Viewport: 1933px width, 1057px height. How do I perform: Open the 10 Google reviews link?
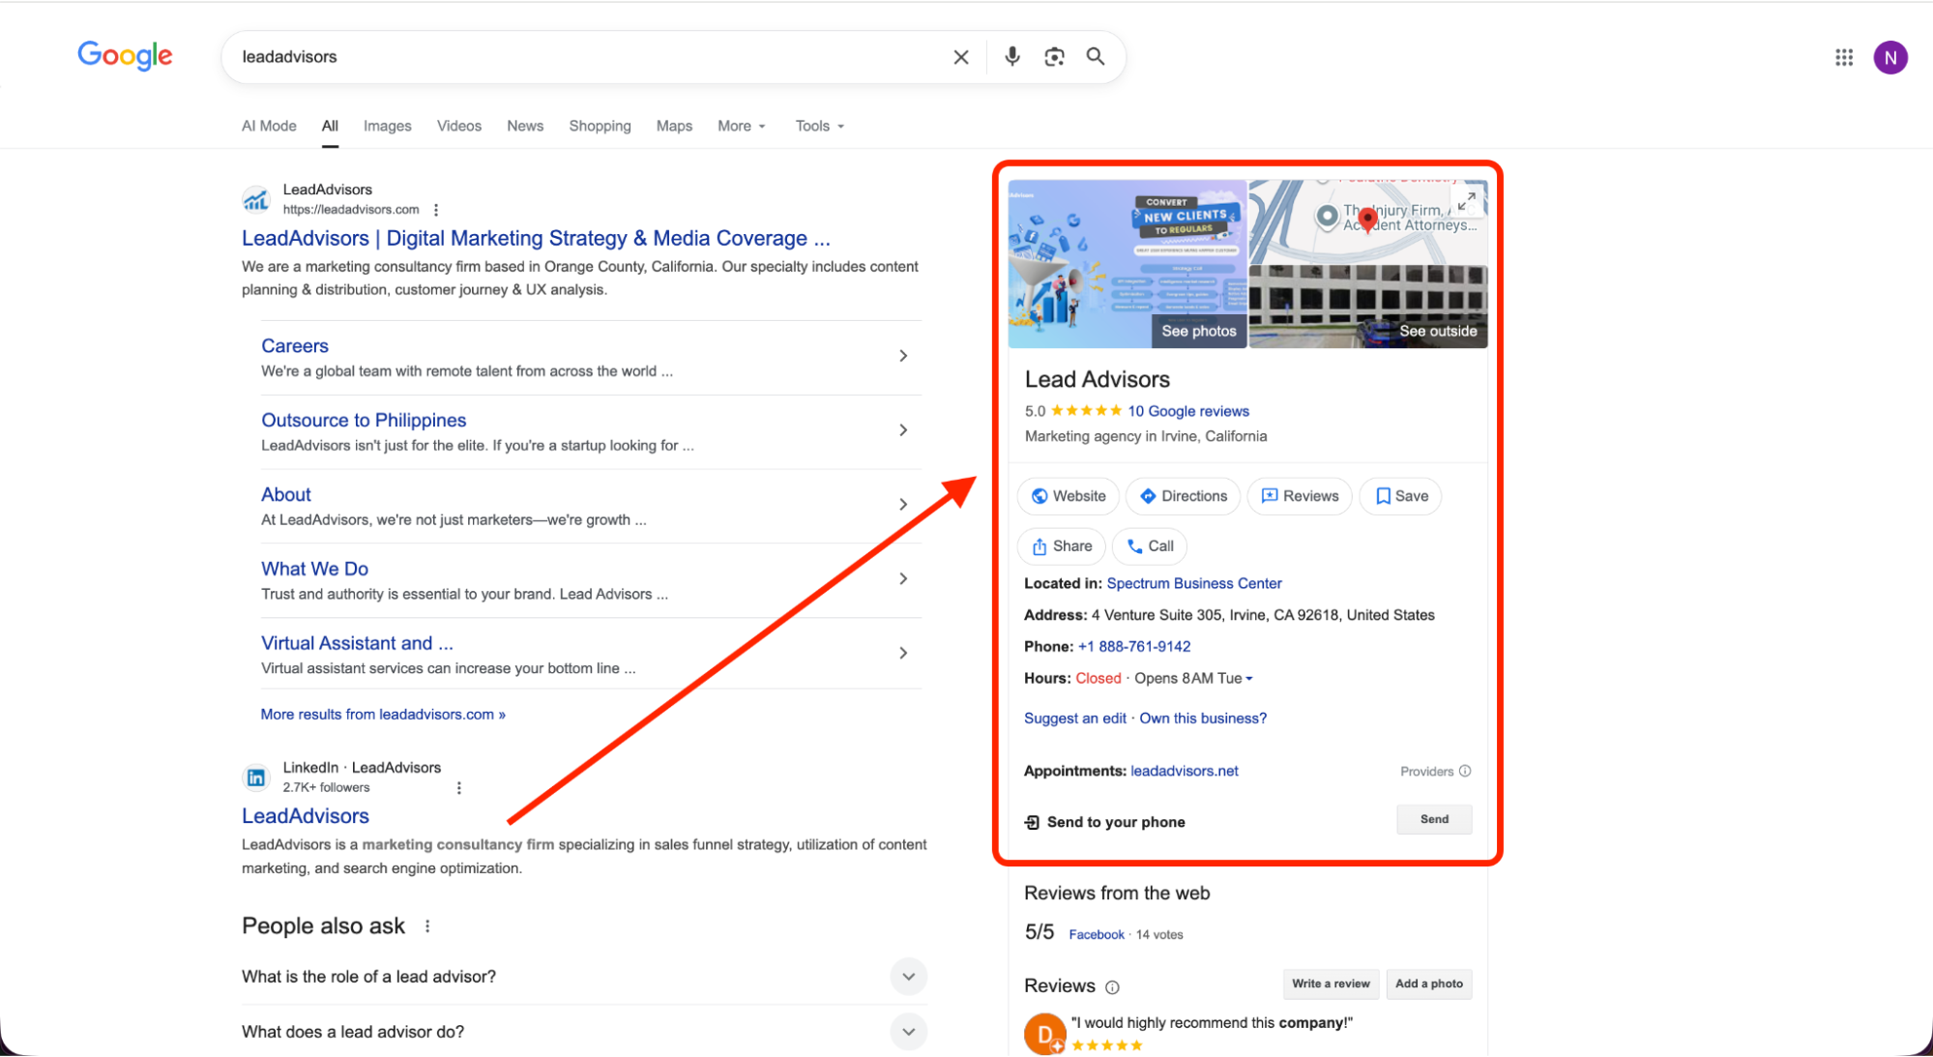tap(1187, 411)
